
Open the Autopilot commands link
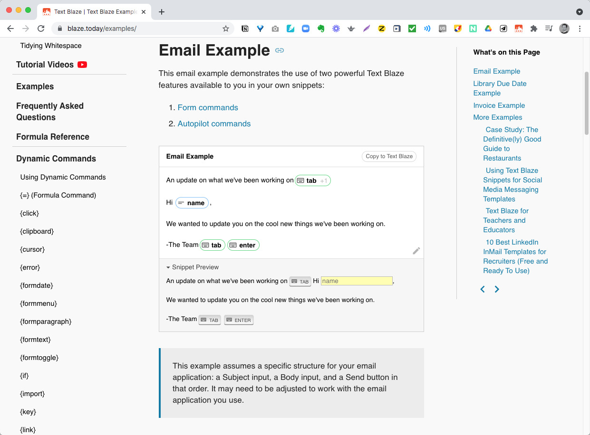tap(214, 123)
